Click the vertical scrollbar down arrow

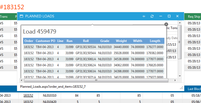180,76
